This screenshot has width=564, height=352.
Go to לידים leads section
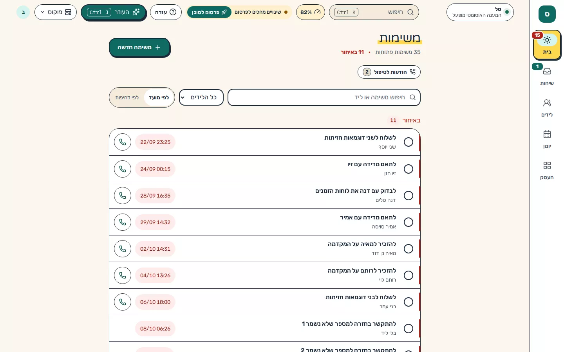coord(547,108)
